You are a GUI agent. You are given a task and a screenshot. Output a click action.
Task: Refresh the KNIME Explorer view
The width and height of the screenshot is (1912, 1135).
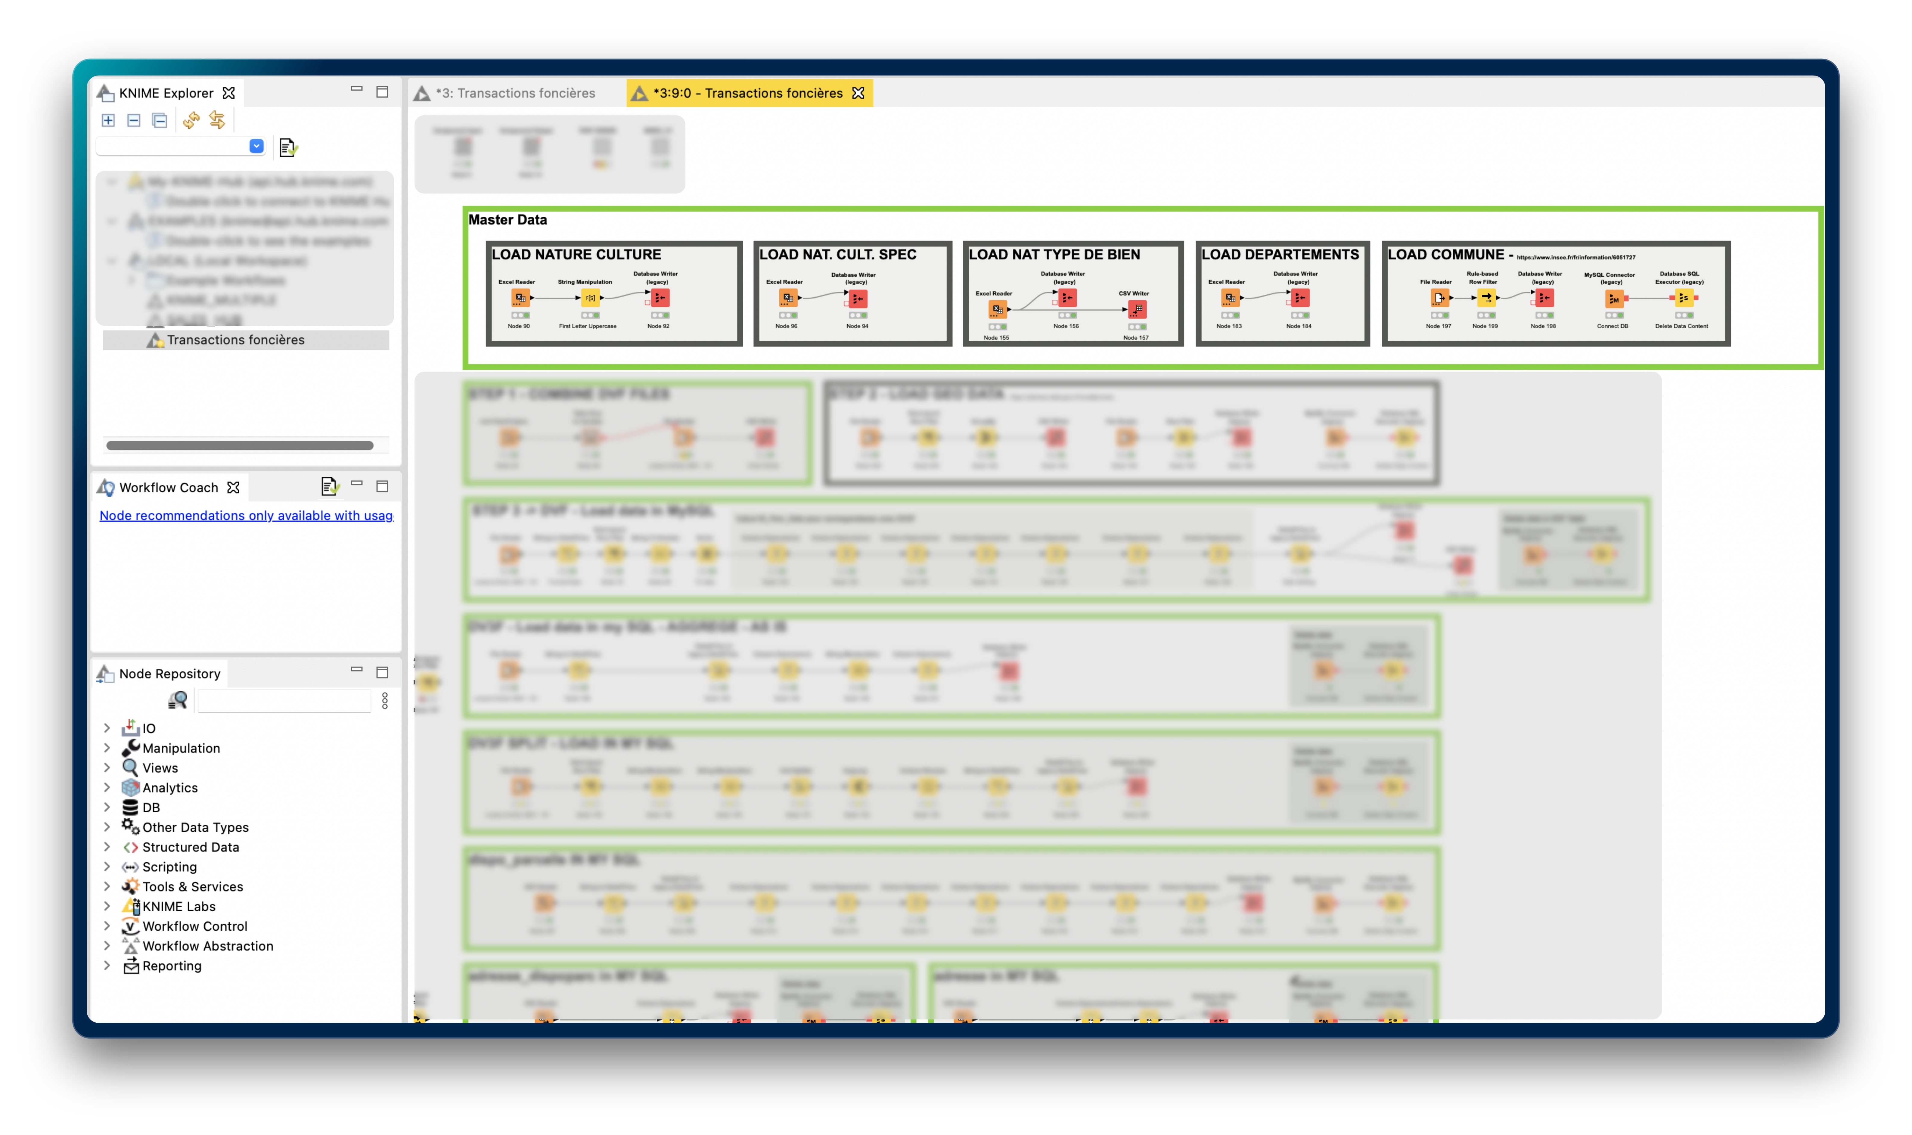[191, 120]
